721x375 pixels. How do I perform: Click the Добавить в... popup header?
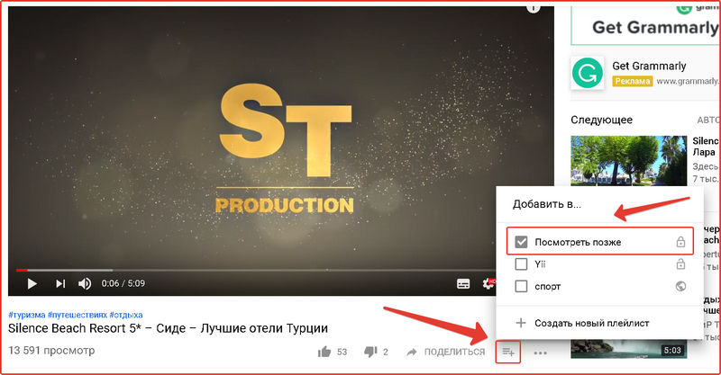(547, 204)
